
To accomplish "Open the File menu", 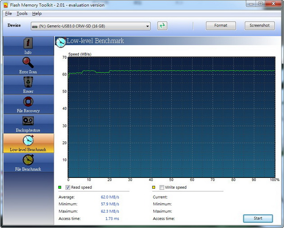I will pos(8,14).
